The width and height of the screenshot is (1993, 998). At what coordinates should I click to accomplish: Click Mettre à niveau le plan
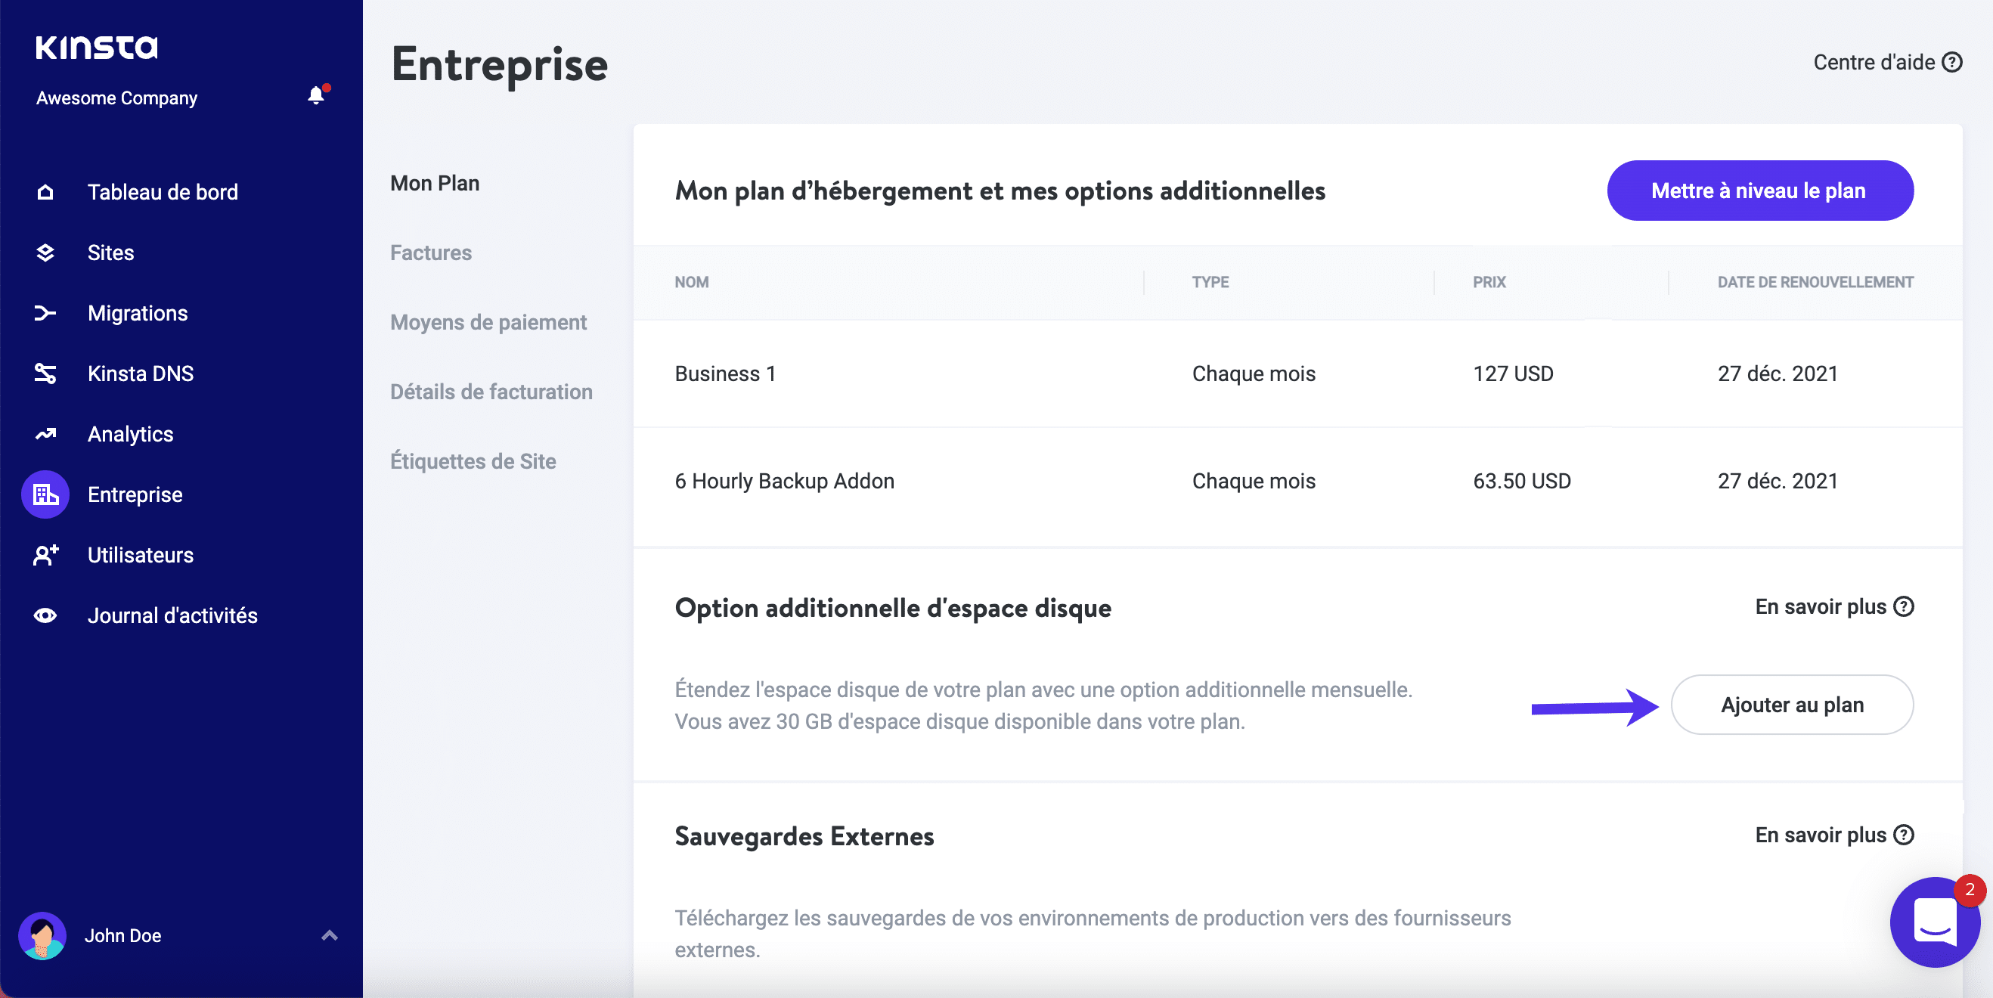[x=1759, y=191]
